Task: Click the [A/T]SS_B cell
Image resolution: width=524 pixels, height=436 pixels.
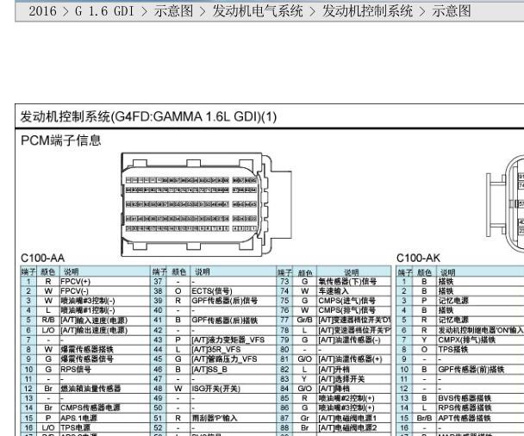Action: pyautogui.click(x=234, y=369)
